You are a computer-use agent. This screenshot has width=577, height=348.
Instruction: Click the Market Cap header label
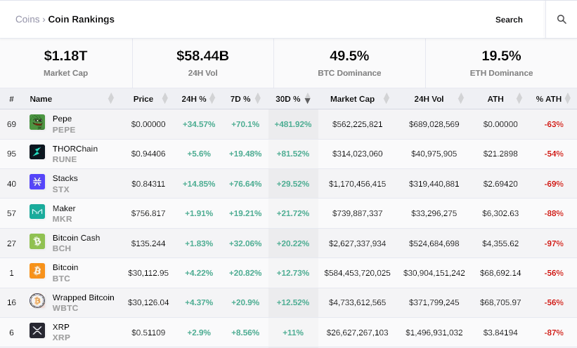[x=352, y=99]
